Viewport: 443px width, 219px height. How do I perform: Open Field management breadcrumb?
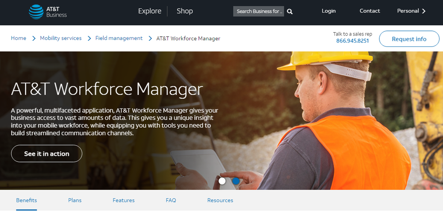119,38
